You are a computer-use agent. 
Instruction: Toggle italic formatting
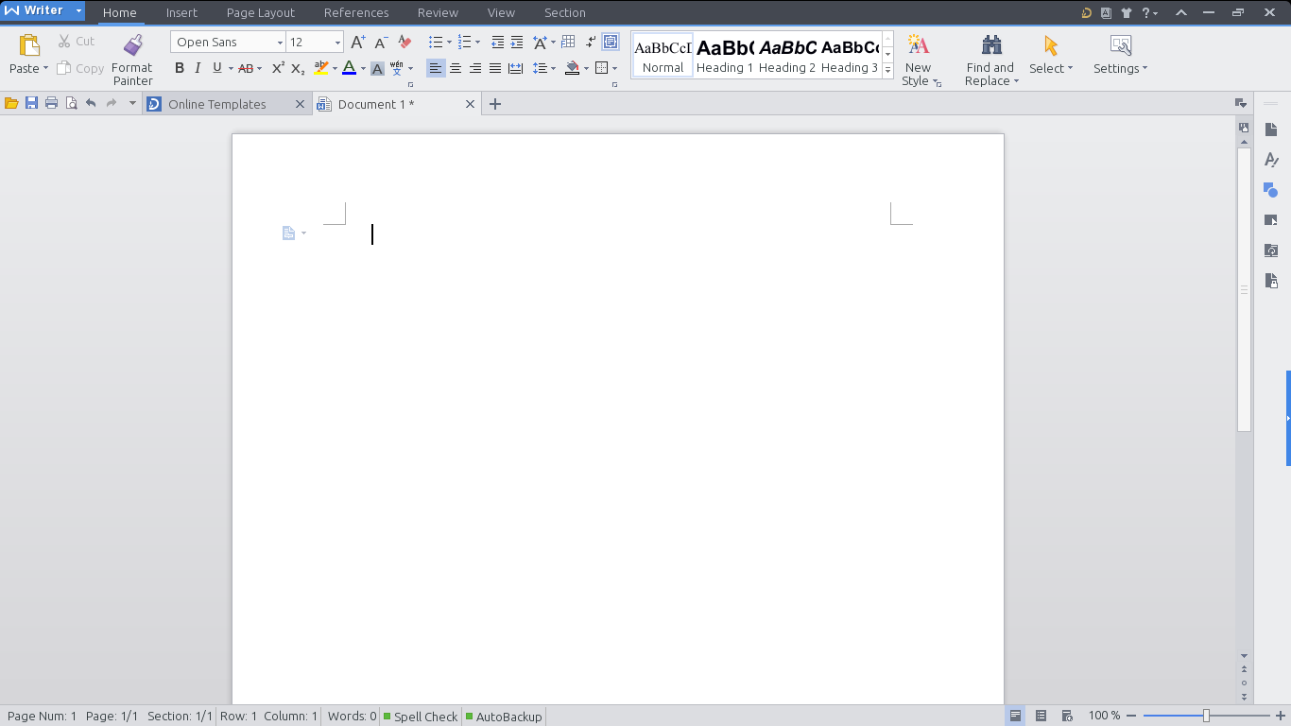pos(198,68)
